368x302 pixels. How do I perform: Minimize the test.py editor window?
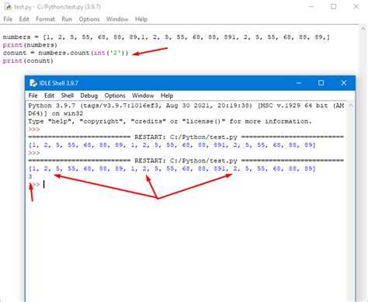(x=311, y=7)
